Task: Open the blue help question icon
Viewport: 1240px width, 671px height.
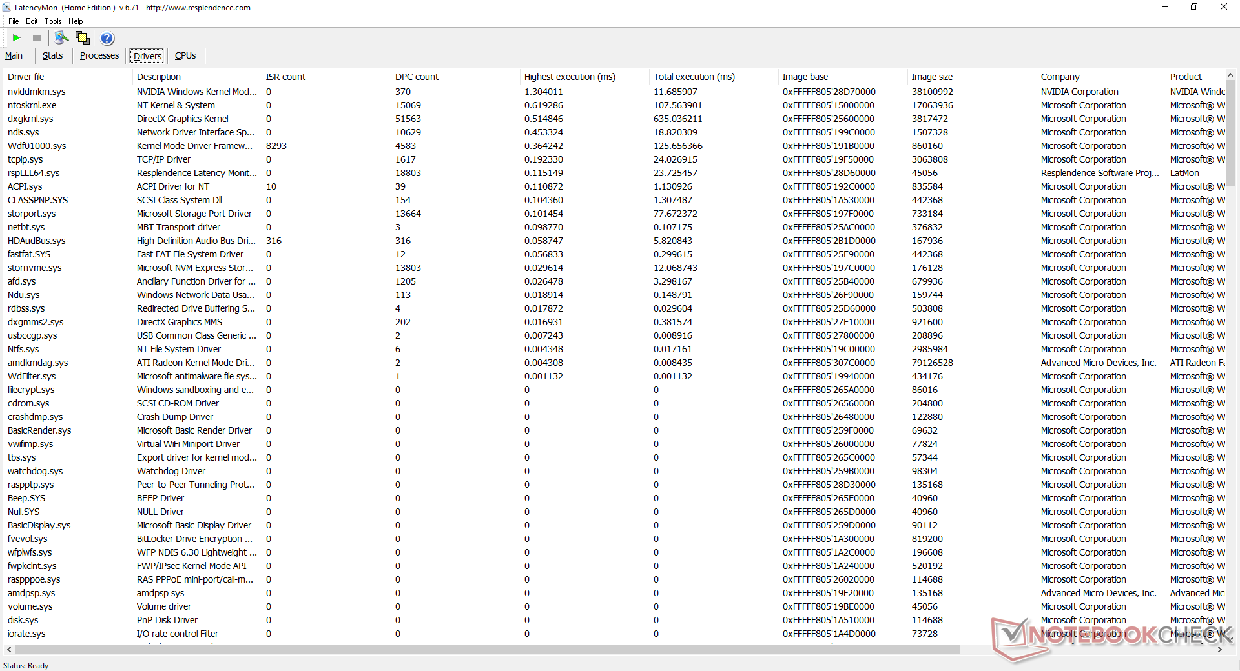Action: (108, 38)
